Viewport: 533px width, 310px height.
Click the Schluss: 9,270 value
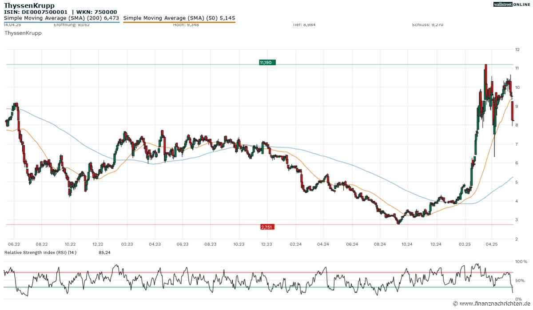click(x=427, y=25)
